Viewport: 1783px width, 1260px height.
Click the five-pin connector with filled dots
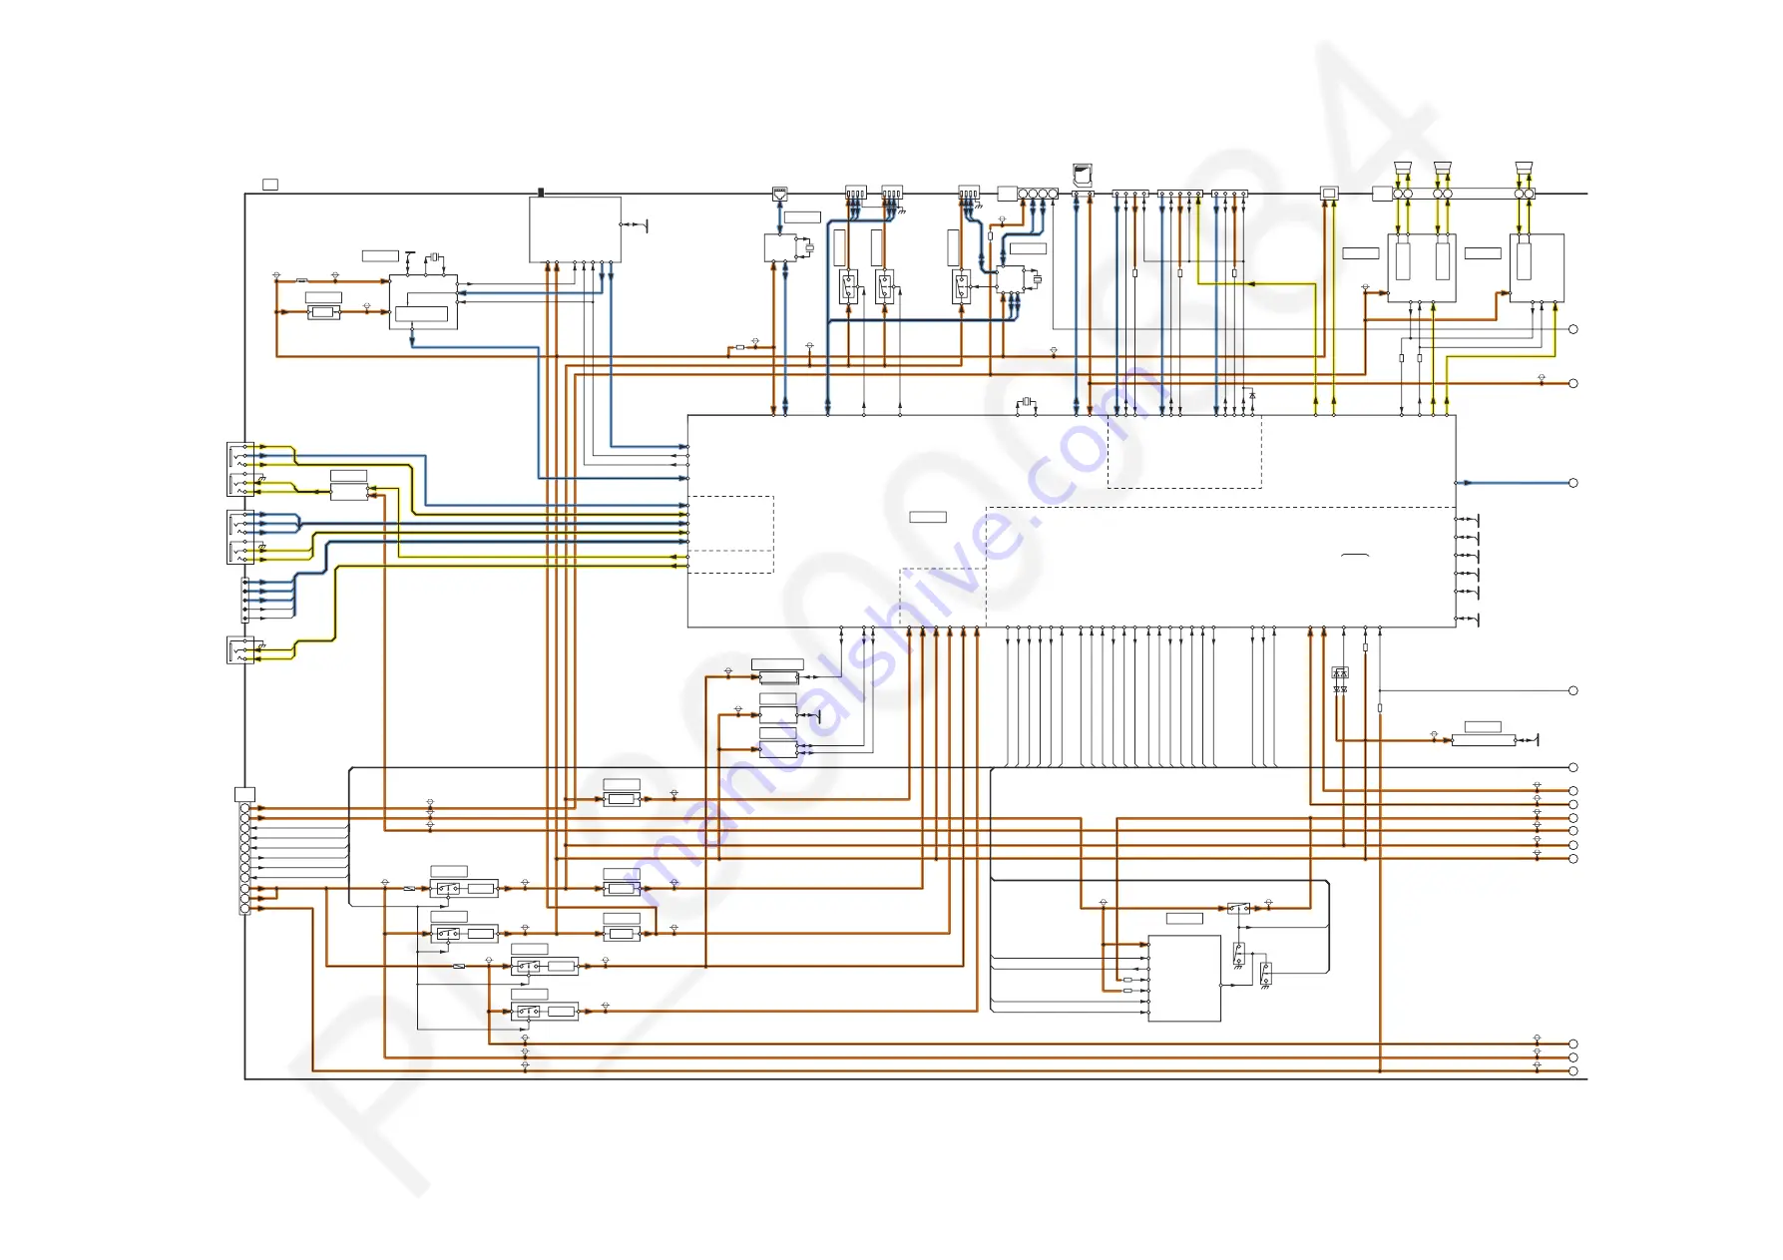(245, 600)
